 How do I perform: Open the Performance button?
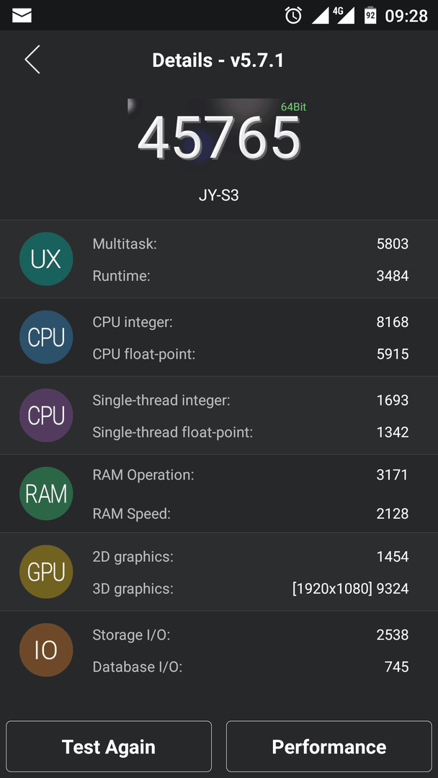tap(329, 746)
